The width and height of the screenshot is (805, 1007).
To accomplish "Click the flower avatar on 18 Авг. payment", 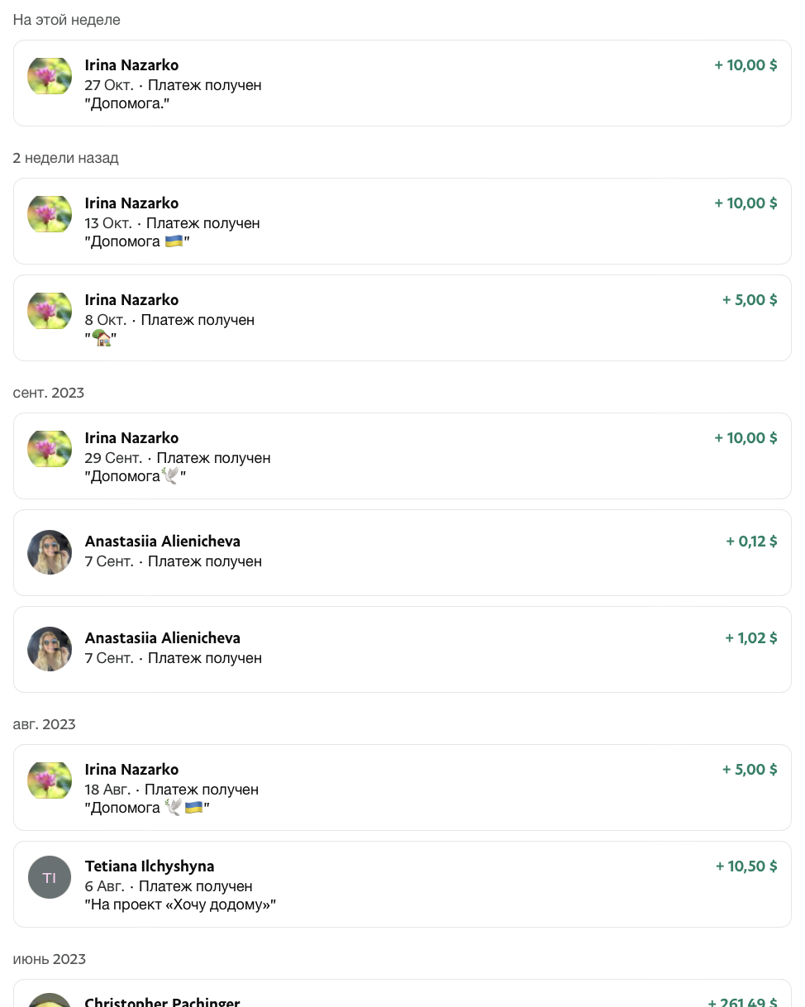I will (50, 780).
